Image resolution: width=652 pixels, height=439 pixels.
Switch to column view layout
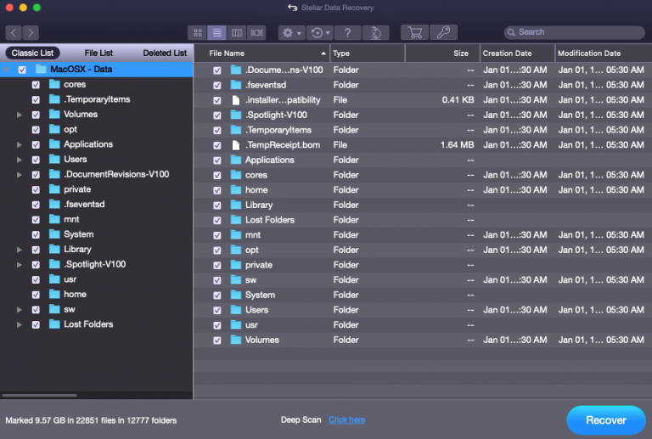pos(237,32)
